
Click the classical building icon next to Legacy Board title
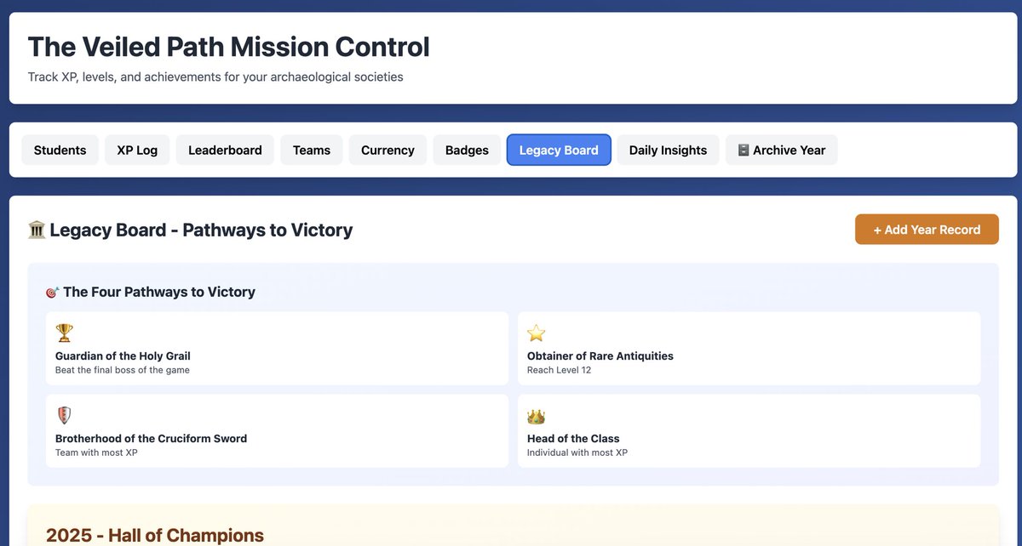click(35, 230)
